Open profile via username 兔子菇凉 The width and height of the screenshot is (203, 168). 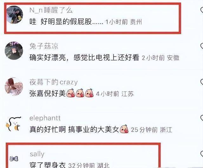[44, 46]
